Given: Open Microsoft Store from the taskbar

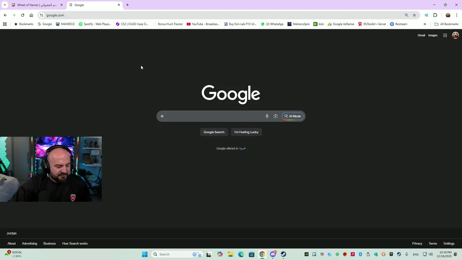Looking at the screenshot, I should point(252,254).
